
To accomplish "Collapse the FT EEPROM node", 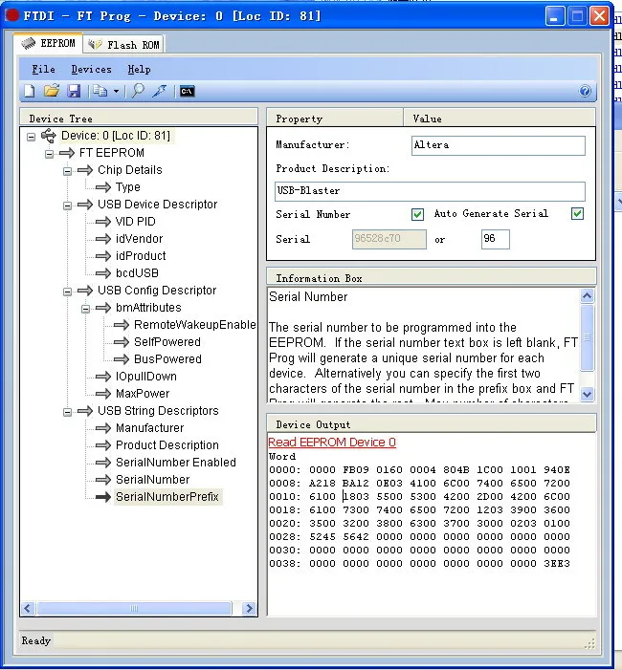I will pos(49,154).
